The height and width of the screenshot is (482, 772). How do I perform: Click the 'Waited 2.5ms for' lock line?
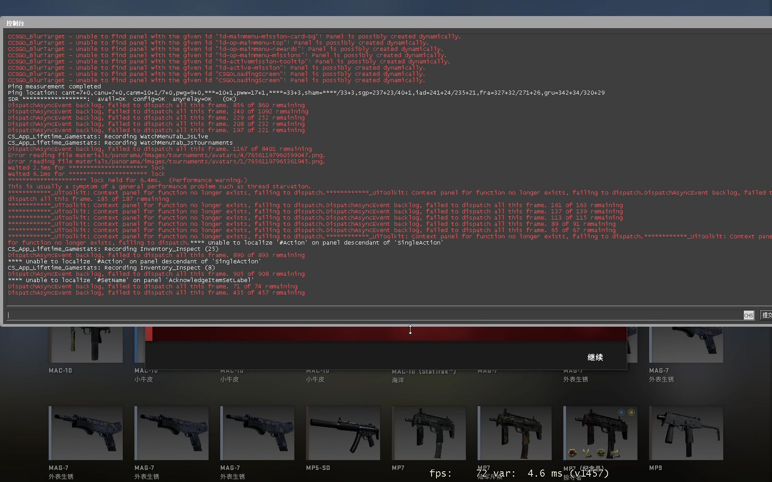[86, 168]
